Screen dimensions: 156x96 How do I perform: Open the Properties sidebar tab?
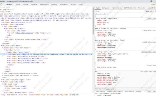coord(141,8)
